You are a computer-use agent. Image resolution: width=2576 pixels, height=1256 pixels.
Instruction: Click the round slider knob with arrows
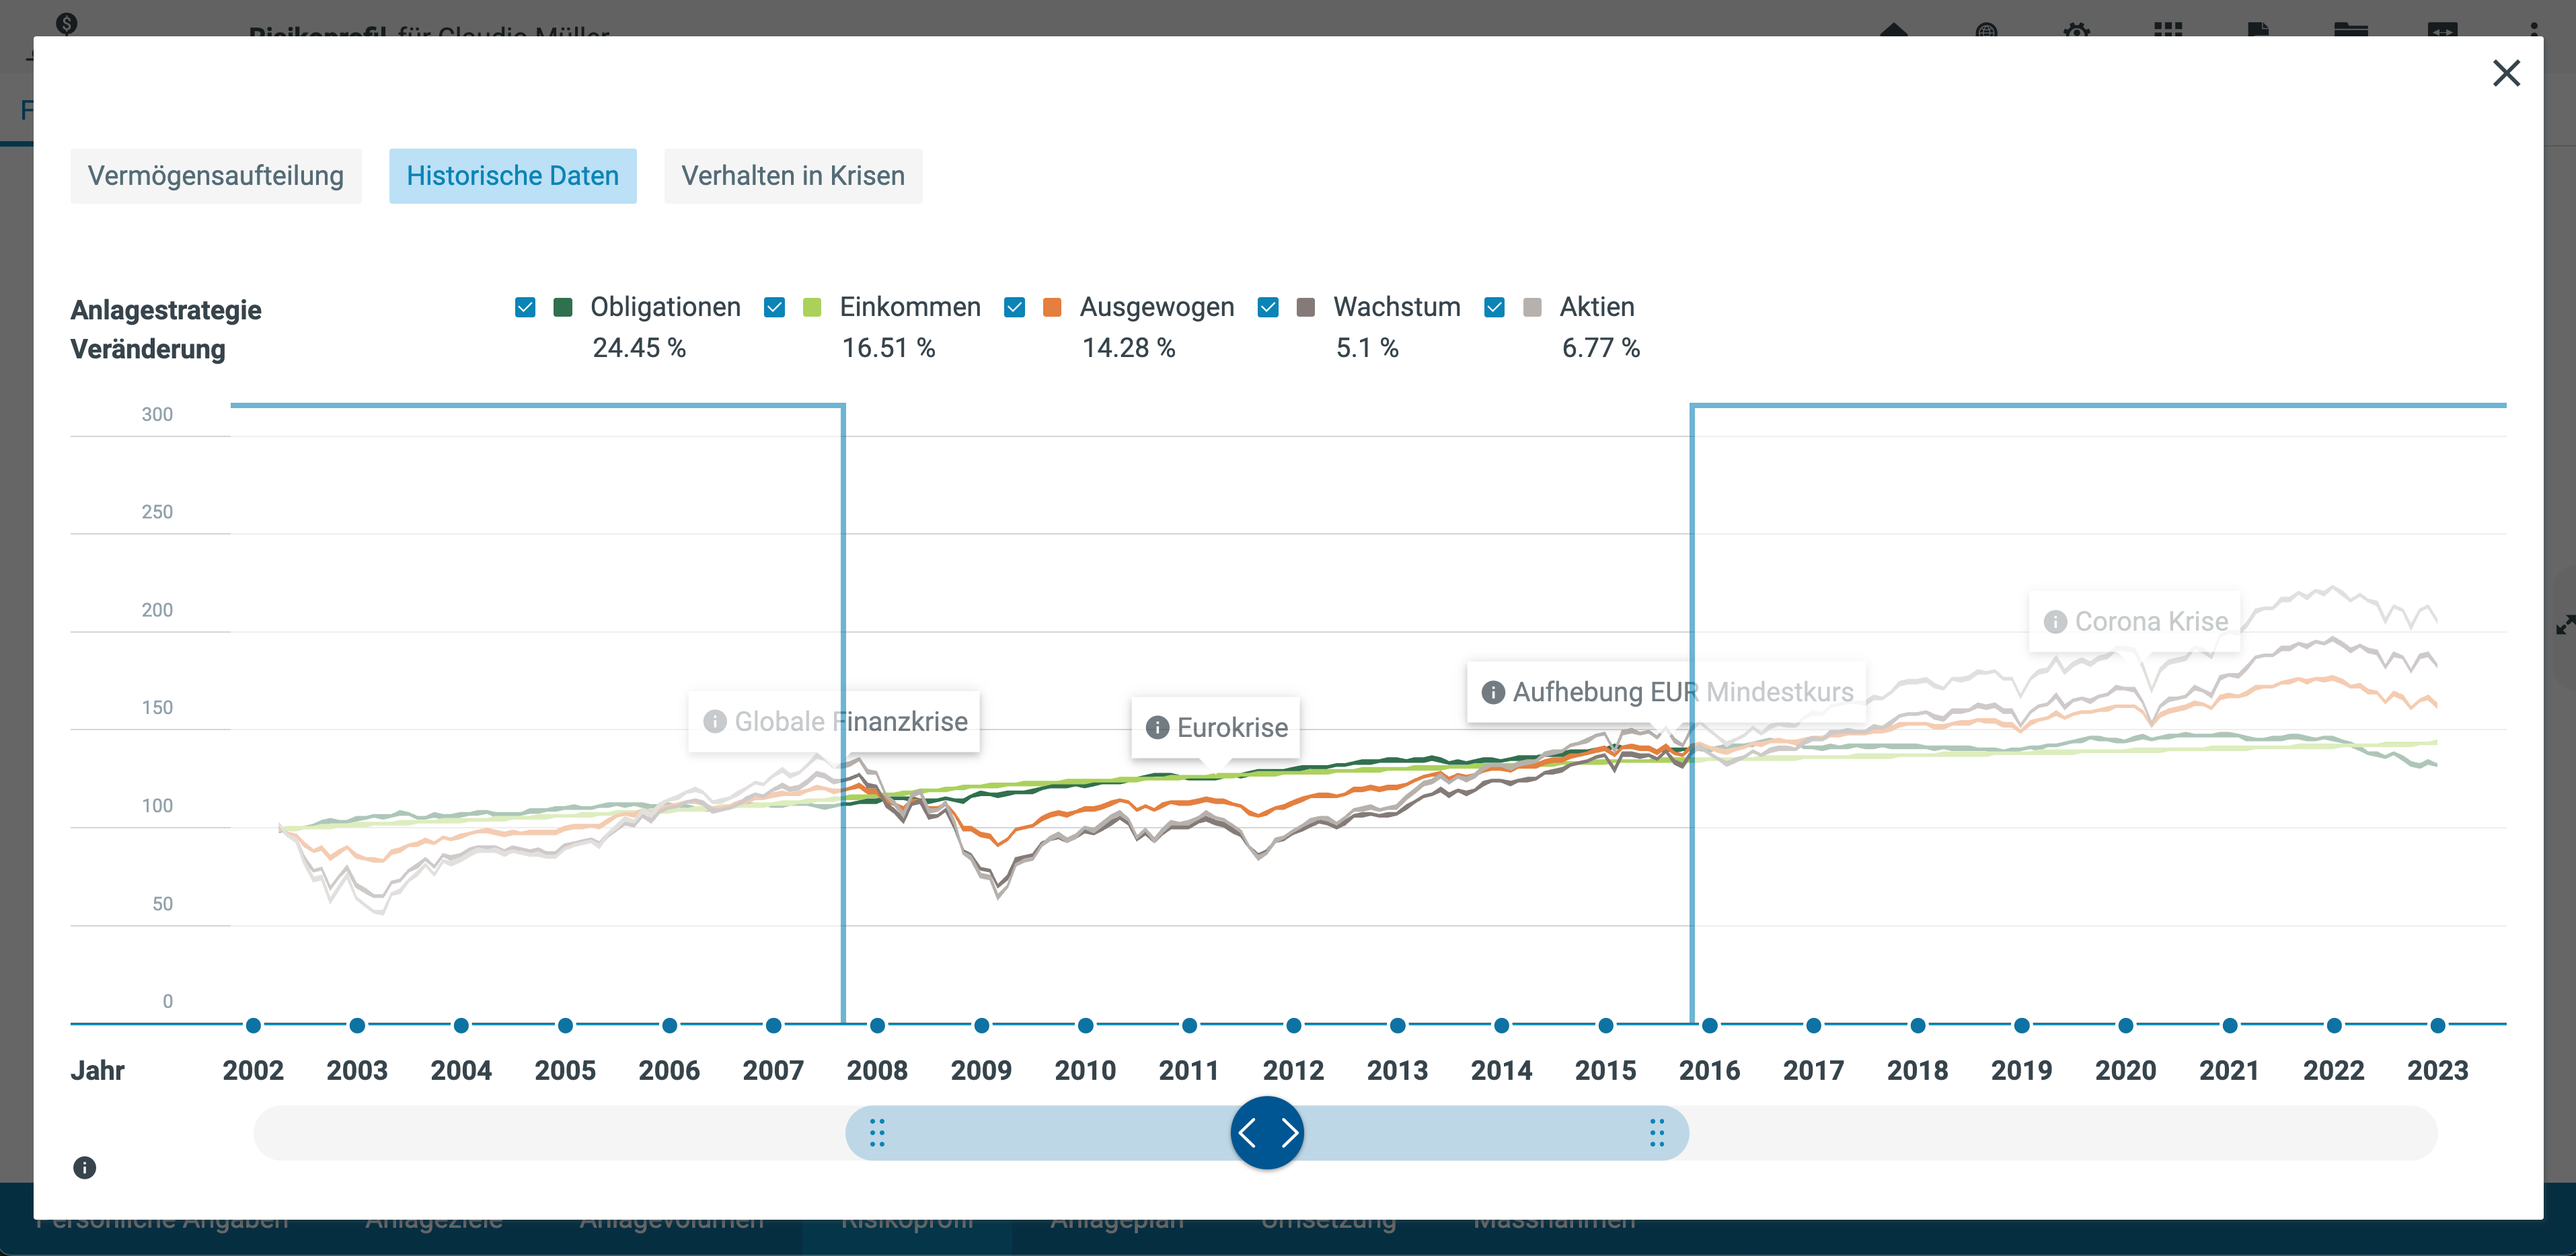(x=1267, y=1132)
